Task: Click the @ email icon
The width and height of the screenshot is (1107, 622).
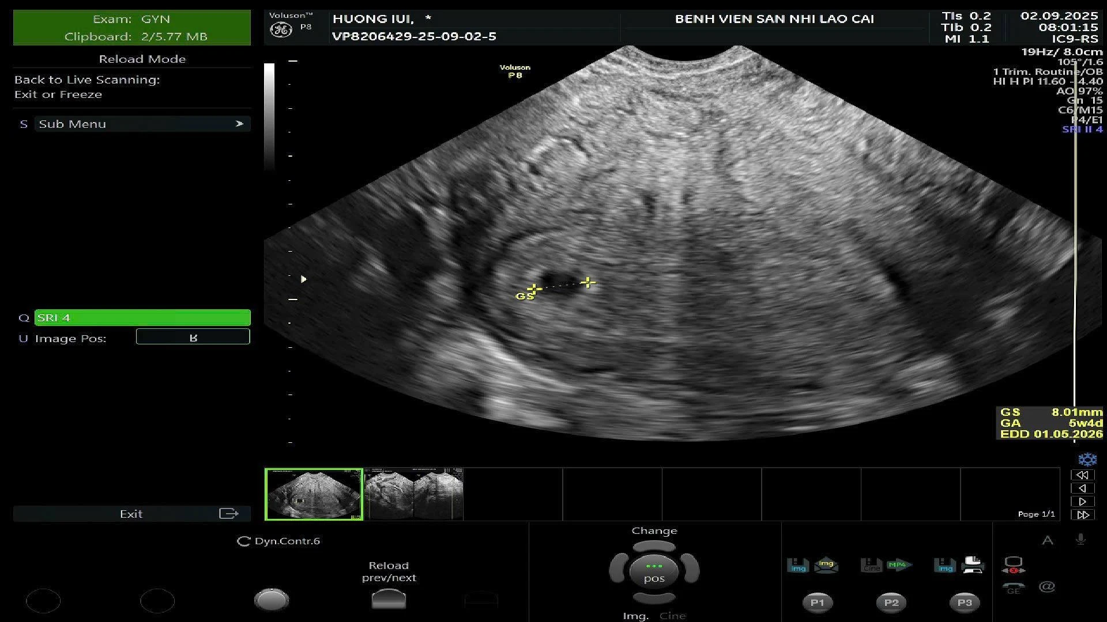Action: [x=1046, y=587]
